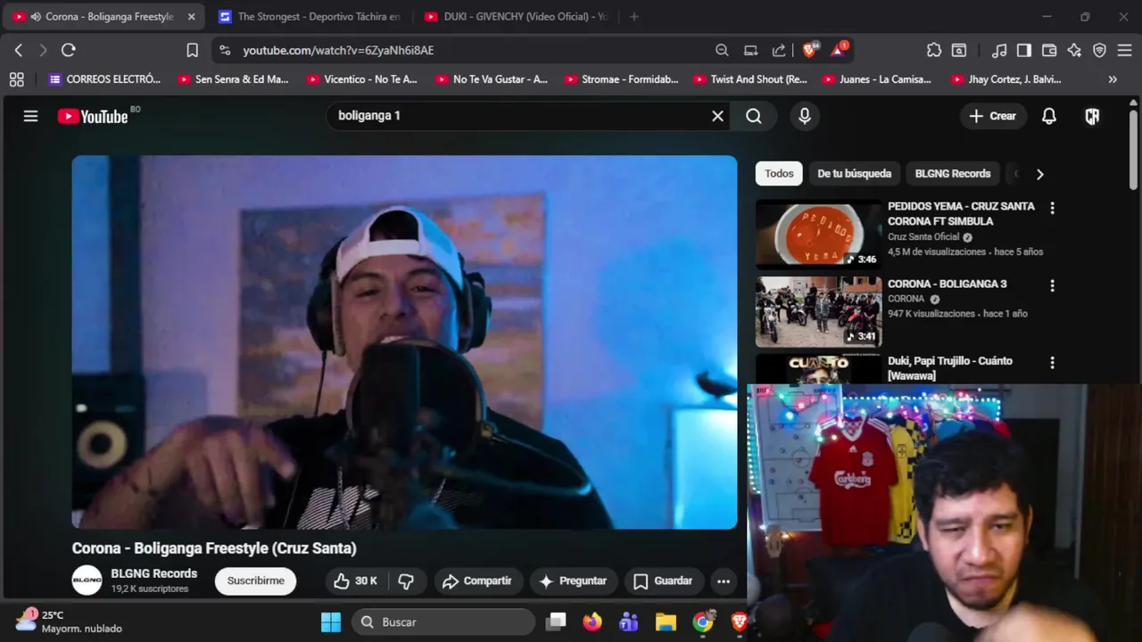This screenshot has width=1142, height=642.
Task: Open the CORONA - BOLIGANGA 3 thumbnail
Action: click(x=818, y=311)
